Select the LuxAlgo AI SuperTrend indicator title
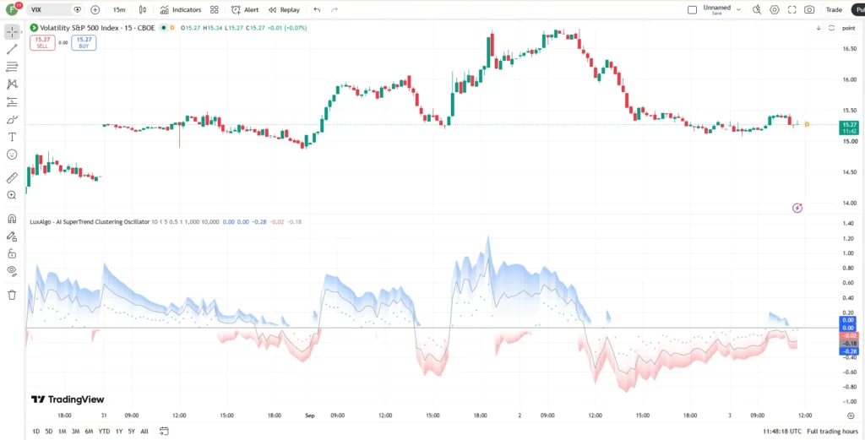Viewport: 865px width, 440px height. 90,221
